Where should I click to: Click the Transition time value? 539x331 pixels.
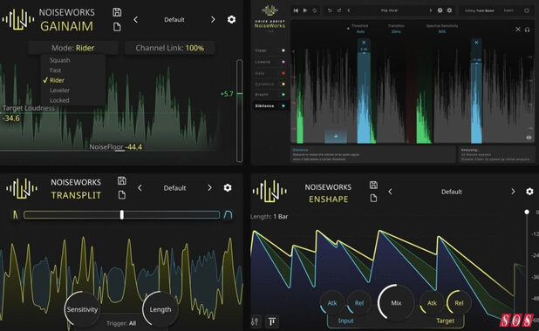pyautogui.click(x=396, y=31)
